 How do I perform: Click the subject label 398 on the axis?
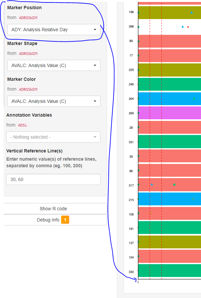point(131,27)
